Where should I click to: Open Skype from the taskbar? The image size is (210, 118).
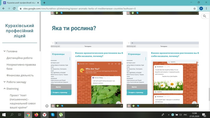coord(53,114)
